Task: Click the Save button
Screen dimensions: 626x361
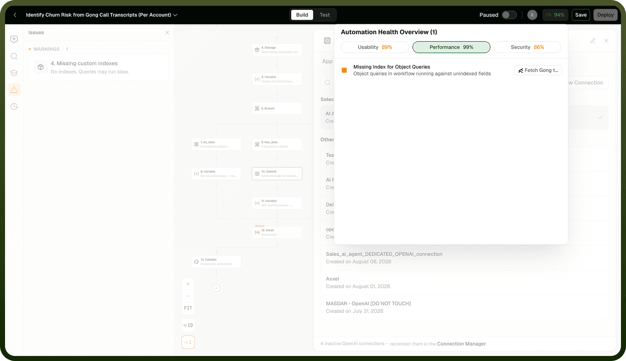Action: point(581,15)
